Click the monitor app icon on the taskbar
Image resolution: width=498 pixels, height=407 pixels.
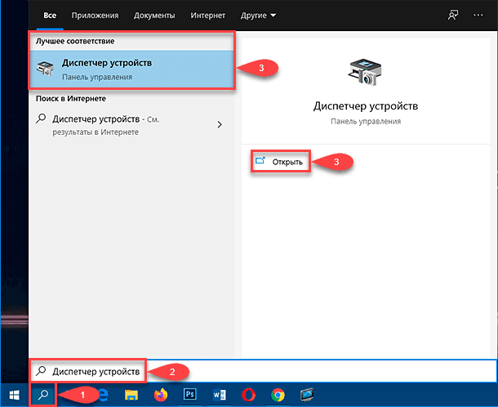(307, 395)
